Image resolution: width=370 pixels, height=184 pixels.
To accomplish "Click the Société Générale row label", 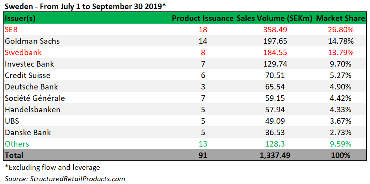I will (35, 98).
